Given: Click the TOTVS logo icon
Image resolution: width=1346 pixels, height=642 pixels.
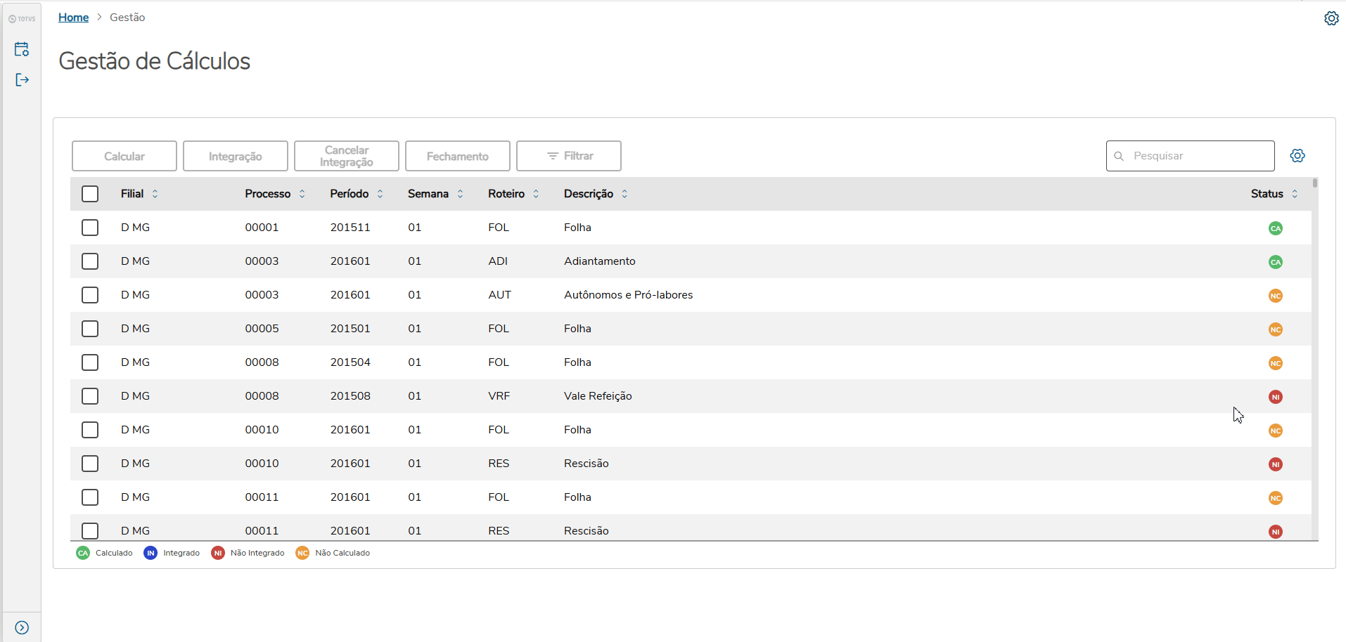Looking at the screenshot, I should 22,19.
